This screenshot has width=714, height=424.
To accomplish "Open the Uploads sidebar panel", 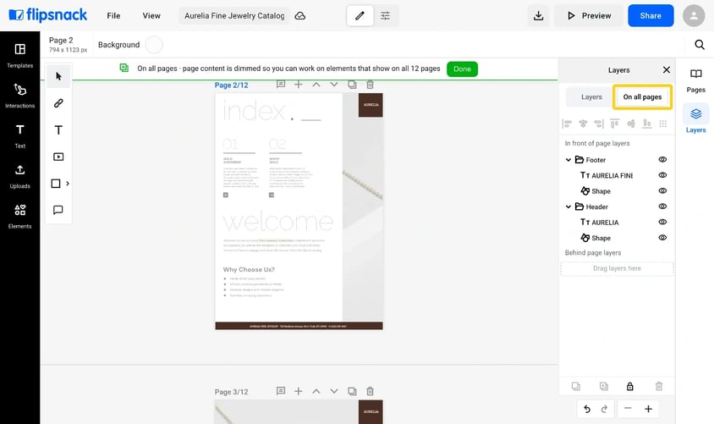I will click(19, 176).
